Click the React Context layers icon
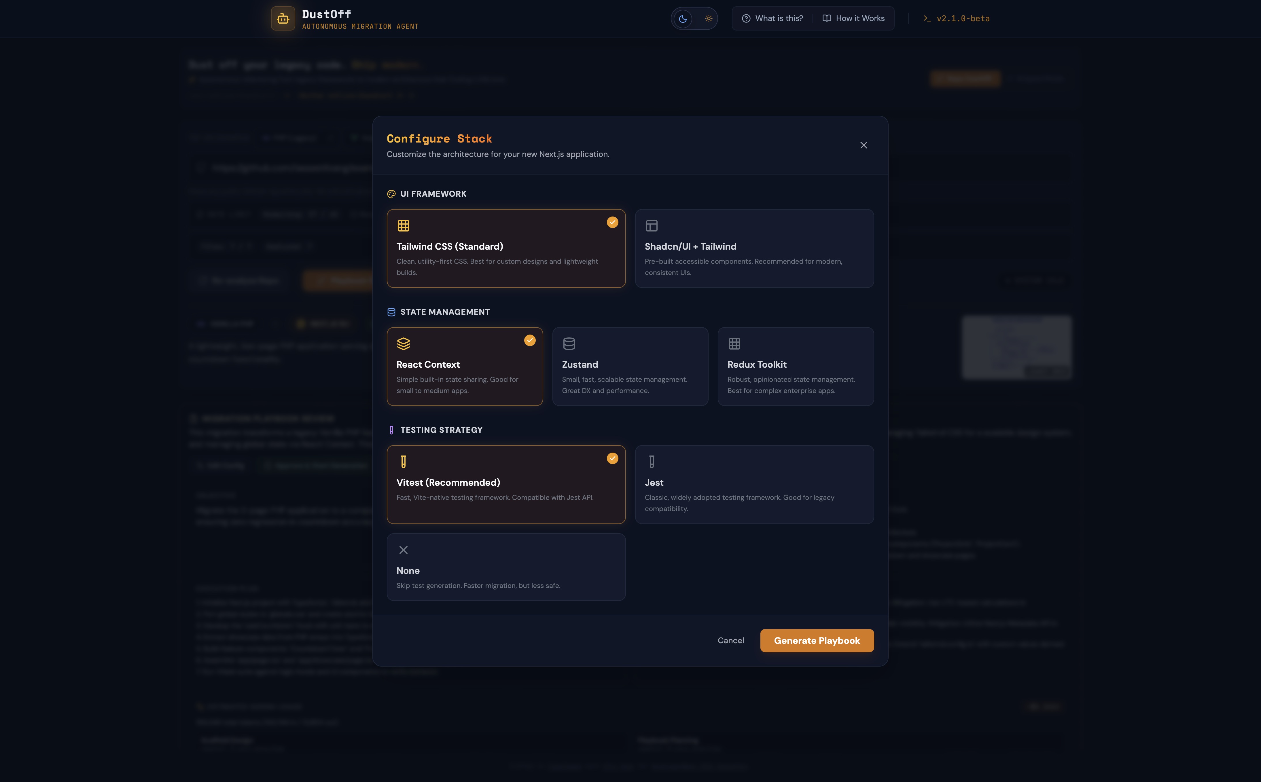Screen dimensions: 1261x782 point(404,344)
